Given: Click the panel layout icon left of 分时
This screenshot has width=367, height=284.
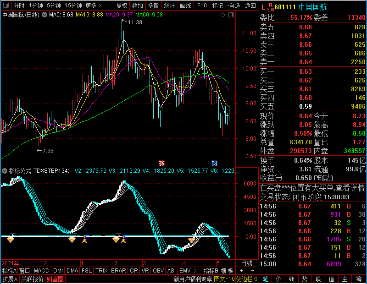Looking at the screenshot, I should (6, 5).
